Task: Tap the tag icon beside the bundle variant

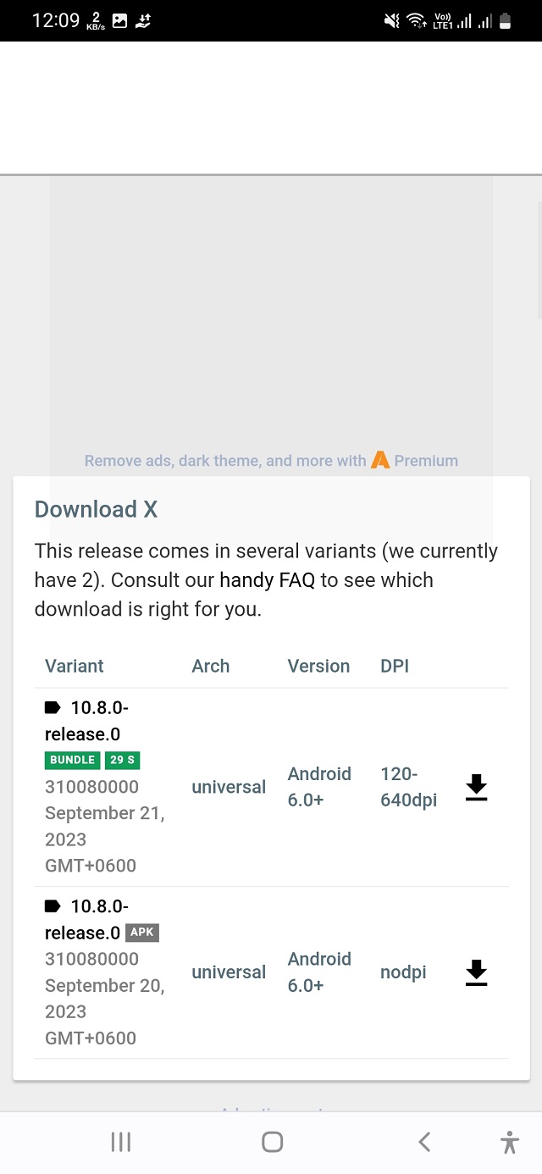Action: click(53, 707)
